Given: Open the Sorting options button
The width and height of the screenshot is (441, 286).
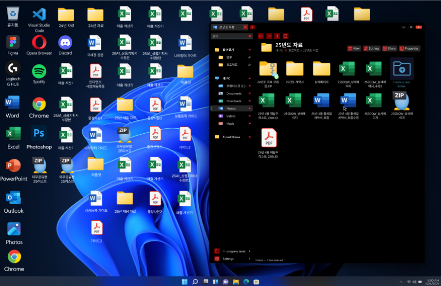Looking at the screenshot, I should coord(372,49).
